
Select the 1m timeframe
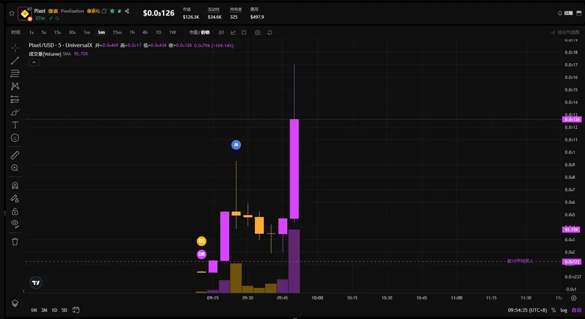tap(87, 32)
